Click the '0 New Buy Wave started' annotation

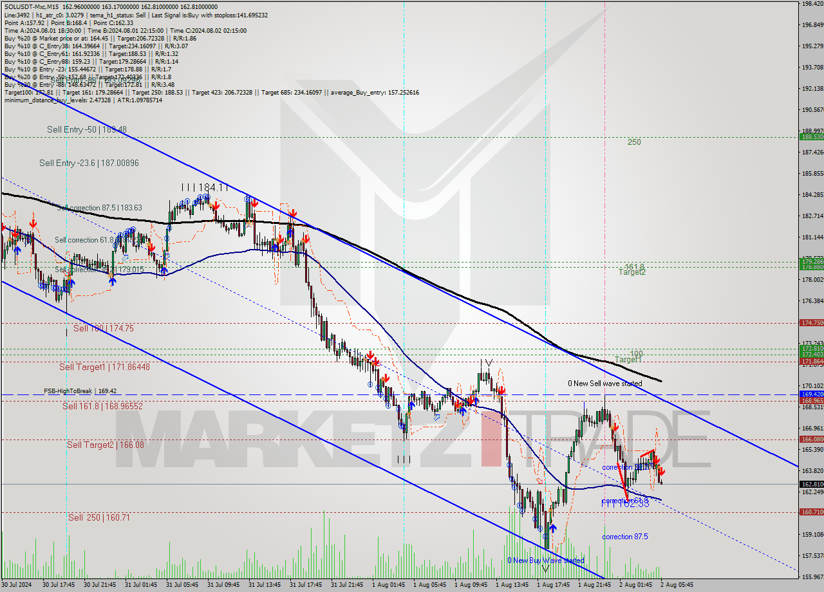point(545,560)
